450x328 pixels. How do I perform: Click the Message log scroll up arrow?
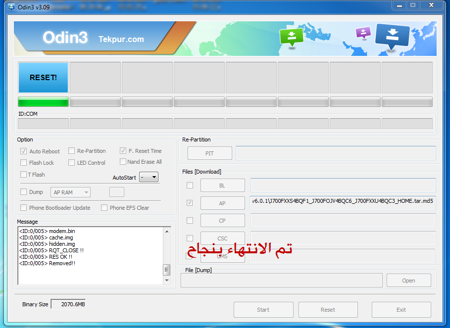click(167, 232)
